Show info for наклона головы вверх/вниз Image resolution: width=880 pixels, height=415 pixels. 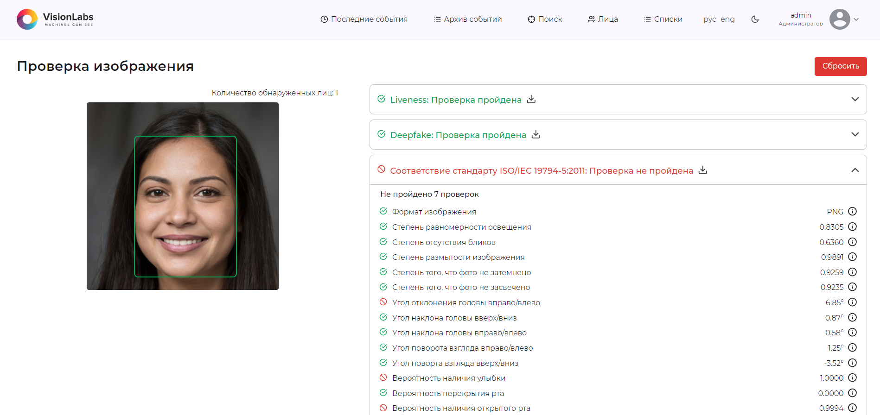click(852, 318)
